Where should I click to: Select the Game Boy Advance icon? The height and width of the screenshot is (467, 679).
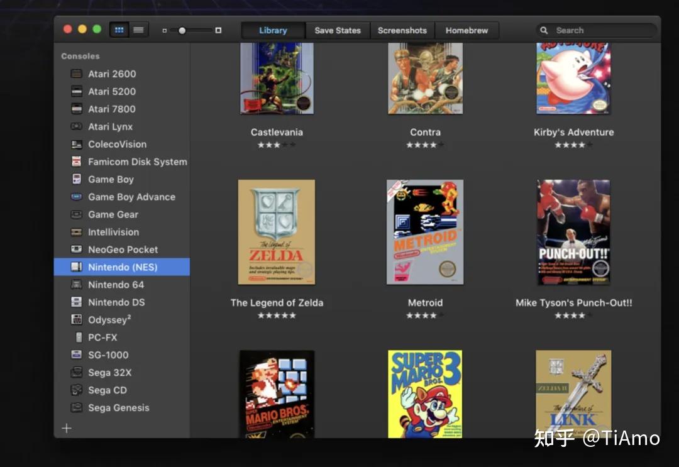pos(76,197)
